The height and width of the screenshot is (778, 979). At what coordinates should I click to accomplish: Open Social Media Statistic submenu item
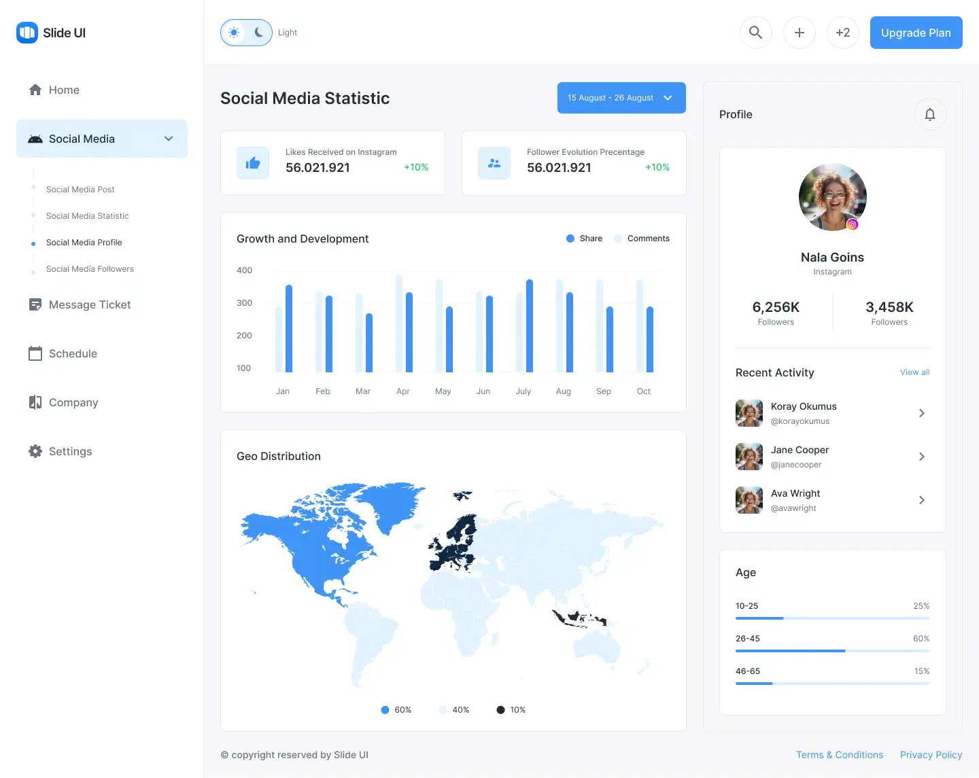click(x=87, y=216)
